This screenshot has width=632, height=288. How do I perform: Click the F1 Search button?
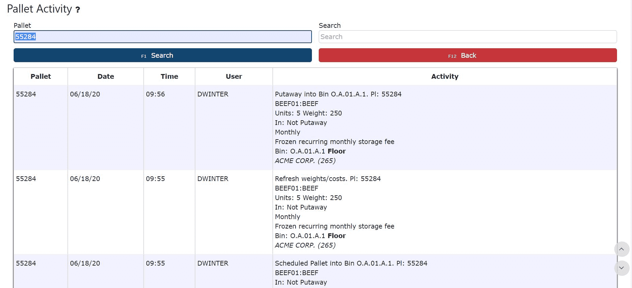coord(162,55)
